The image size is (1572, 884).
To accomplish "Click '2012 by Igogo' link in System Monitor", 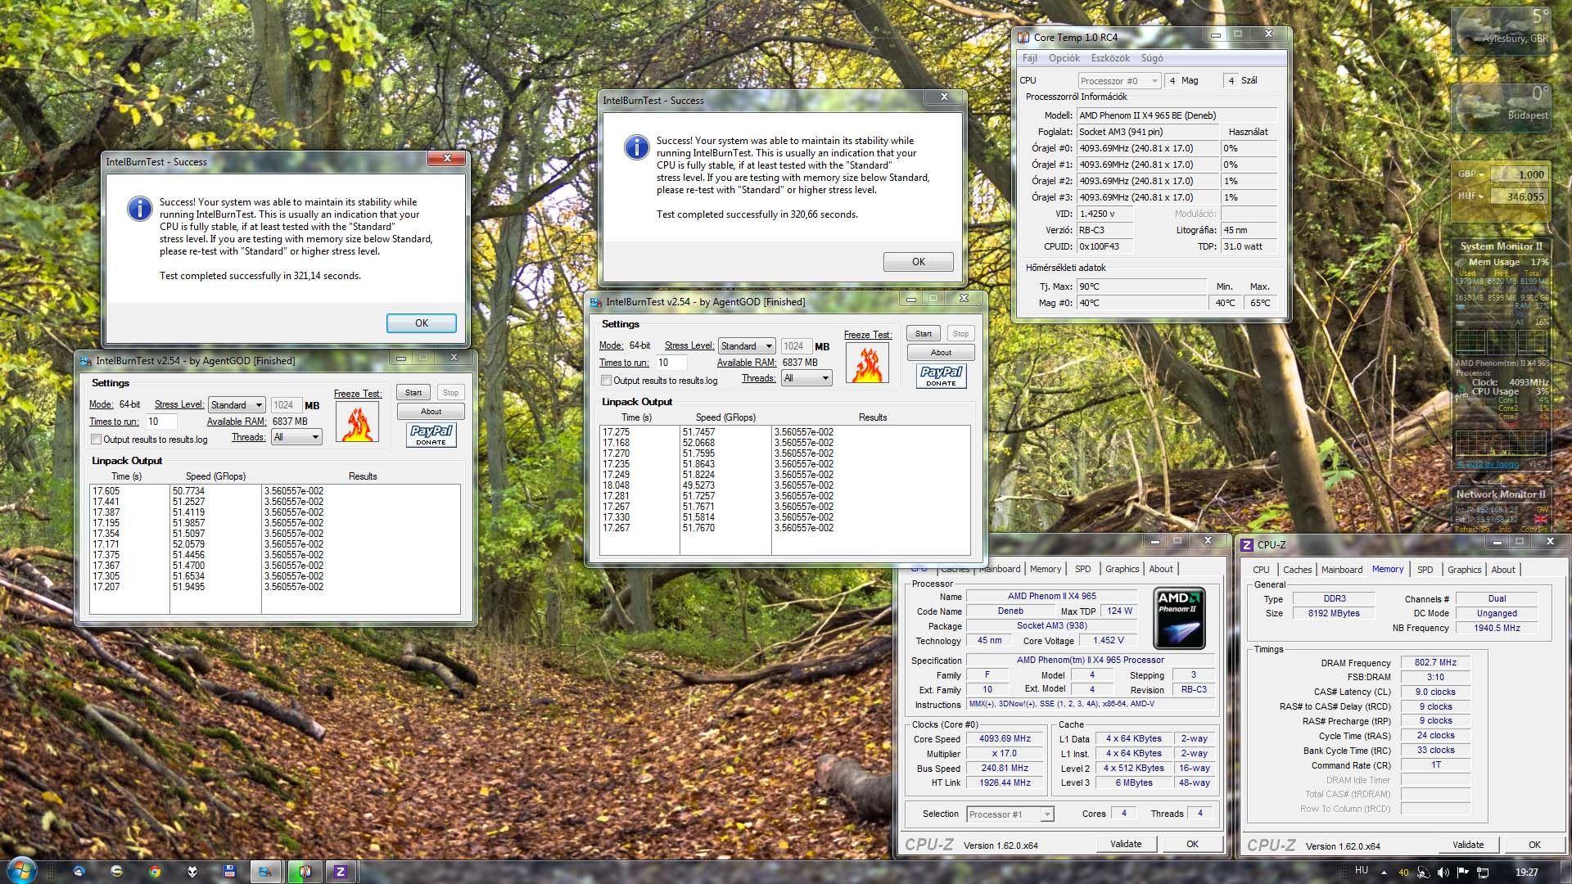I will (1488, 464).
